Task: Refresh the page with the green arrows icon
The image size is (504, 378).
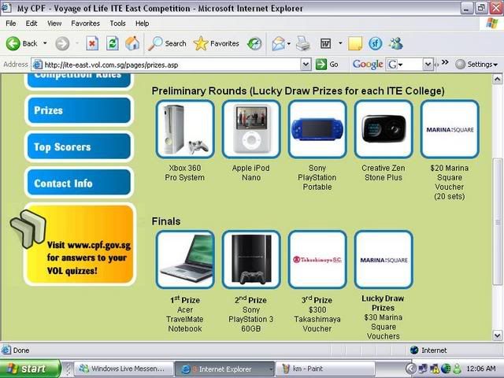Action: [112, 43]
